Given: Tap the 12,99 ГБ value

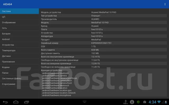Looking at the screenshot, I should pos(96,64).
